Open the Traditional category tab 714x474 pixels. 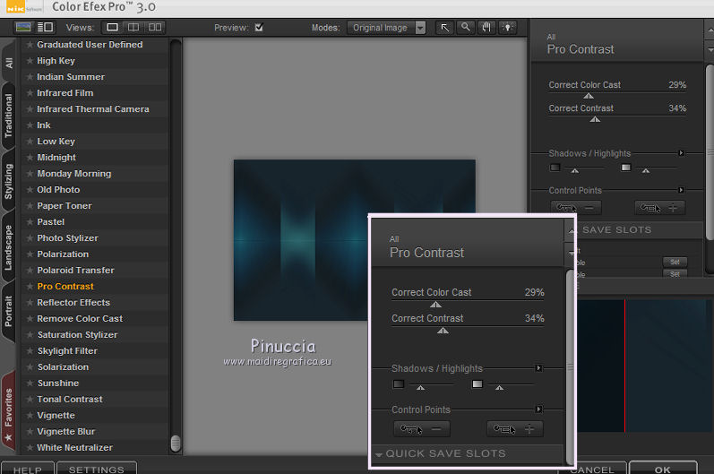9,116
